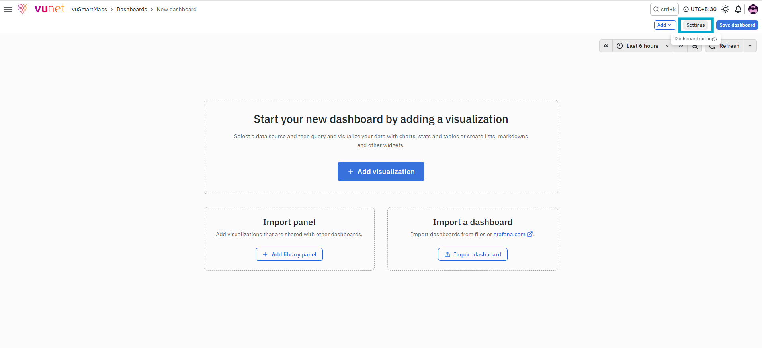This screenshot has height=348, width=762.
Task: Open the notifications bell
Action: [738, 9]
